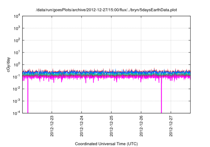Select the 2012-12-24 date label
The height and width of the screenshot is (147, 210).
tap(82, 126)
